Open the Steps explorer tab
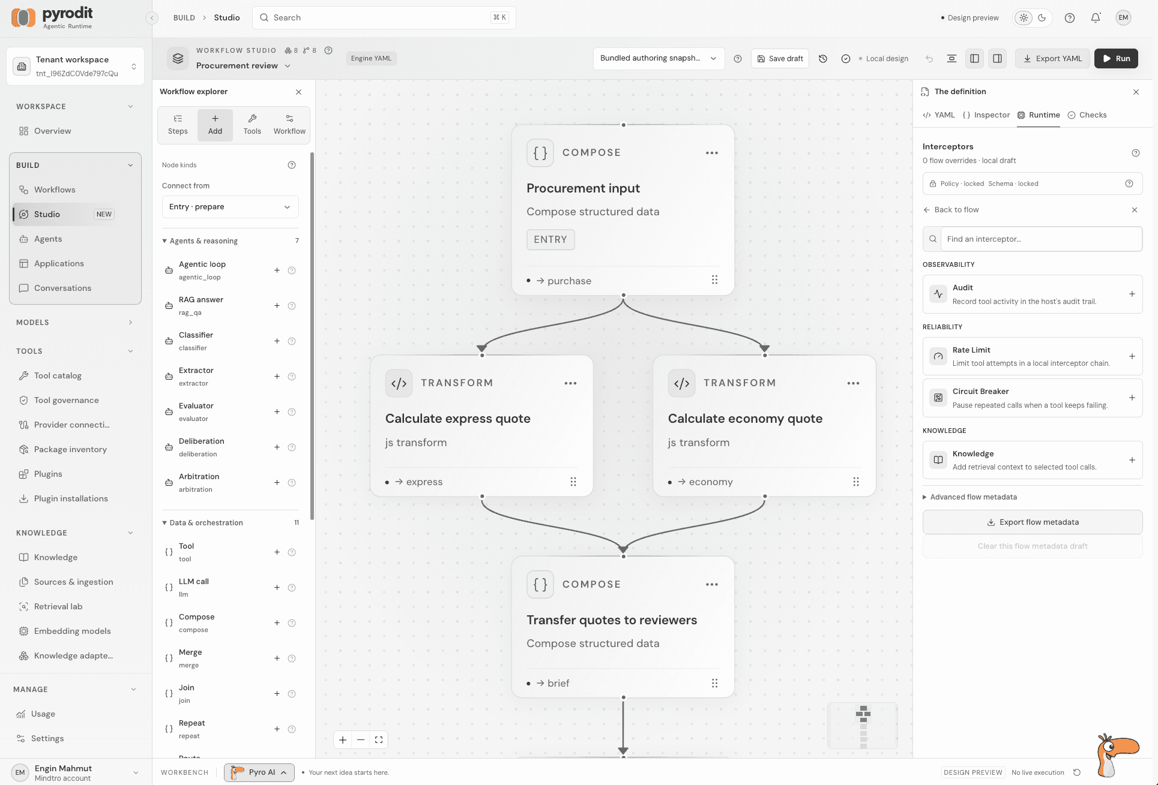The height and width of the screenshot is (785, 1158). coord(178,125)
